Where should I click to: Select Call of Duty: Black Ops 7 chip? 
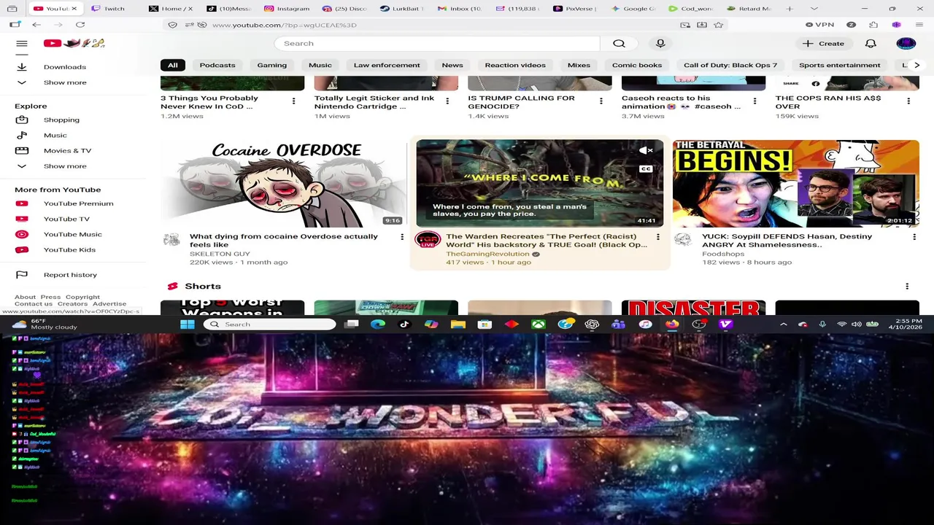tap(730, 65)
